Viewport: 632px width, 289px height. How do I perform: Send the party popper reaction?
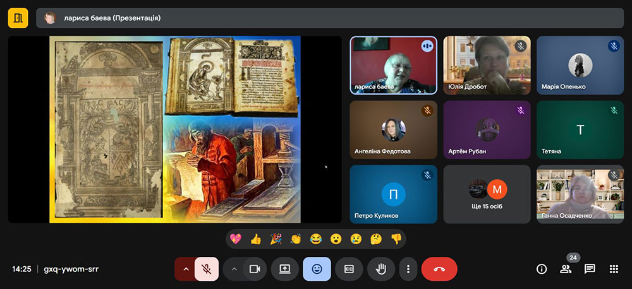coord(276,239)
